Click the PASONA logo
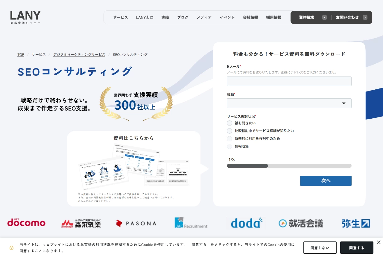Viewport: 383px width, 257px height. (136, 223)
